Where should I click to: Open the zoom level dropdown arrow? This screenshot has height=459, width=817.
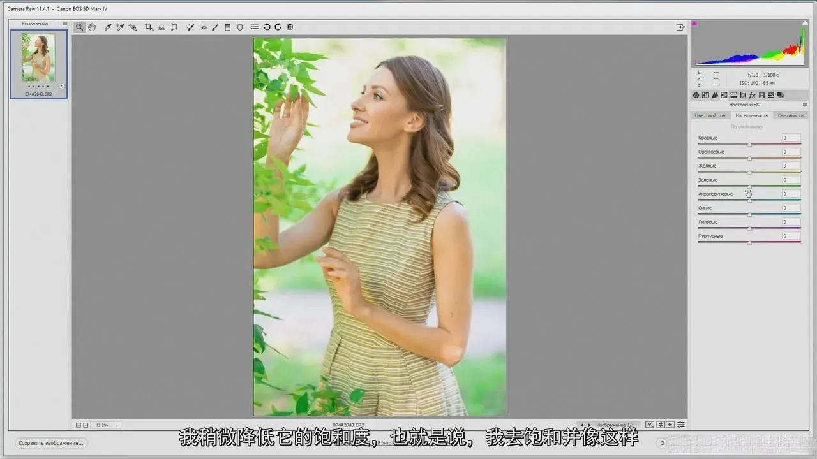pyautogui.click(x=117, y=425)
